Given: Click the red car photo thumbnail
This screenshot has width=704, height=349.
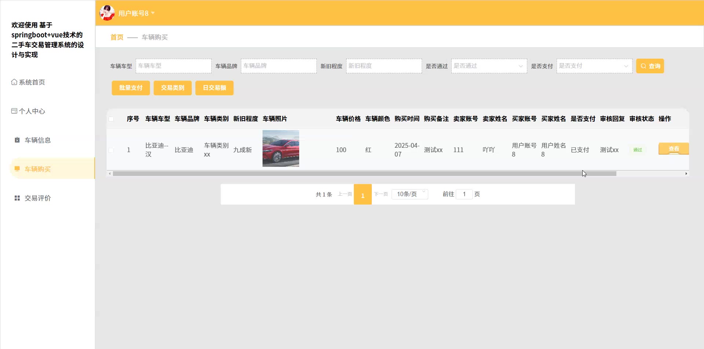Looking at the screenshot, I should [280, 148].
